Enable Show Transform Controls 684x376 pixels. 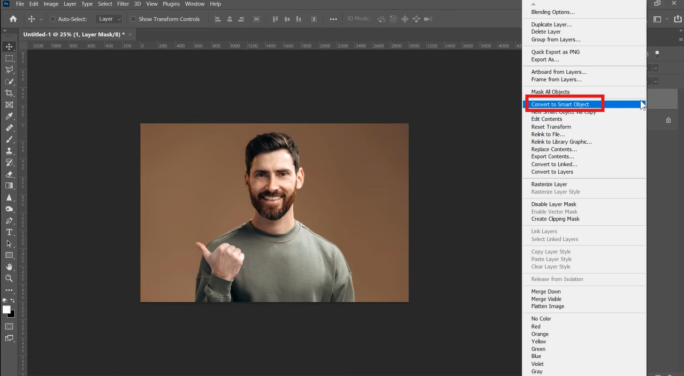[x=133, y=19]
